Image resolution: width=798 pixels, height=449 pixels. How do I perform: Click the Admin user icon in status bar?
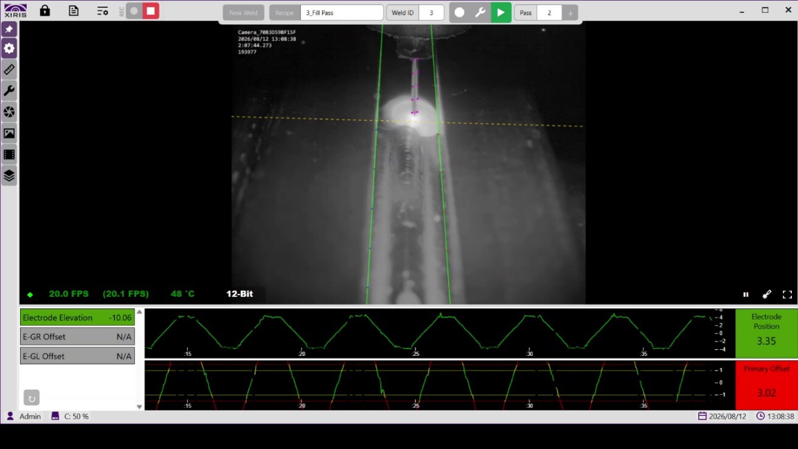click(10, 417)
